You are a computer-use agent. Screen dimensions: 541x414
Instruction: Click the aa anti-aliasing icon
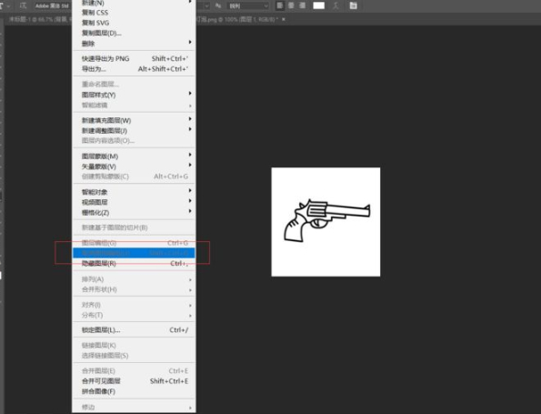(x=218, y=5)
